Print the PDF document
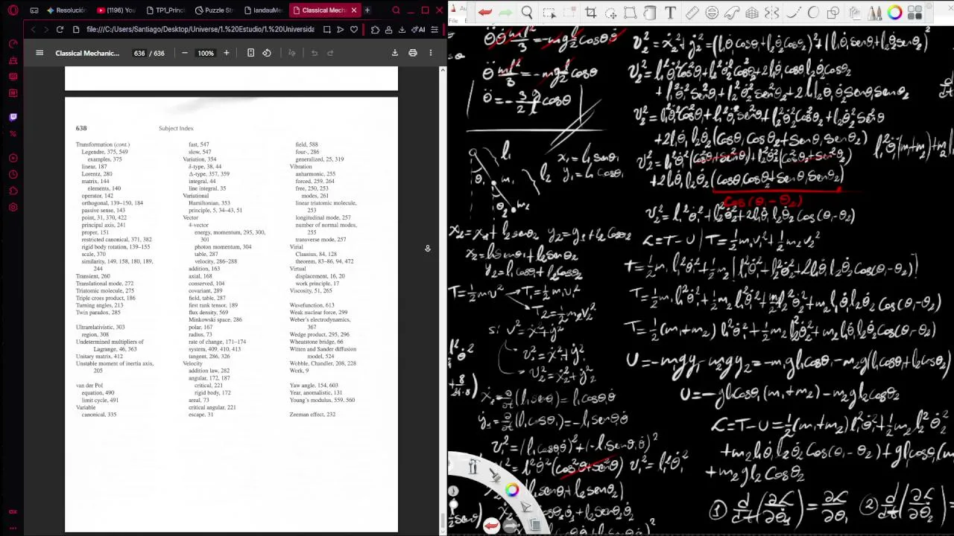The height and width of the screenshot is (536, 954). coord(413,53)
